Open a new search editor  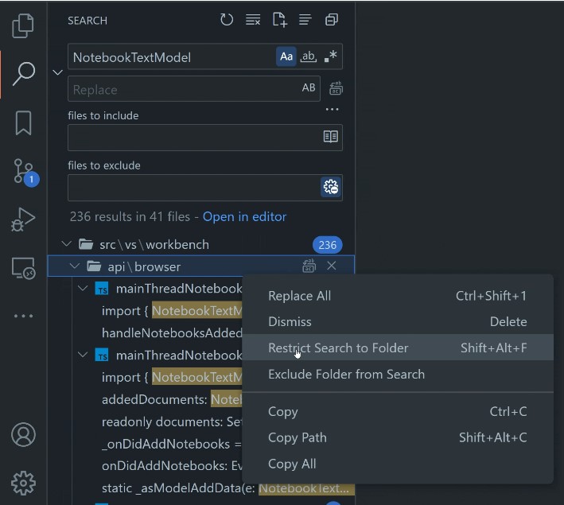click(279, 20)
